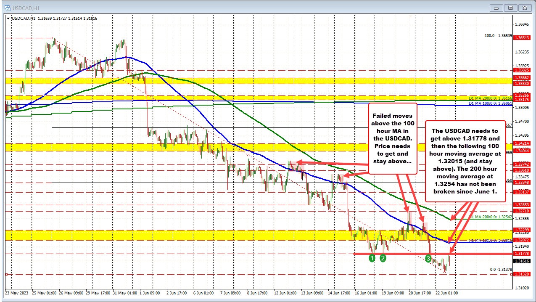Click the 23 May 2023 date label
The width and height of the screenshot is (536, 302).
coord(17,293)
